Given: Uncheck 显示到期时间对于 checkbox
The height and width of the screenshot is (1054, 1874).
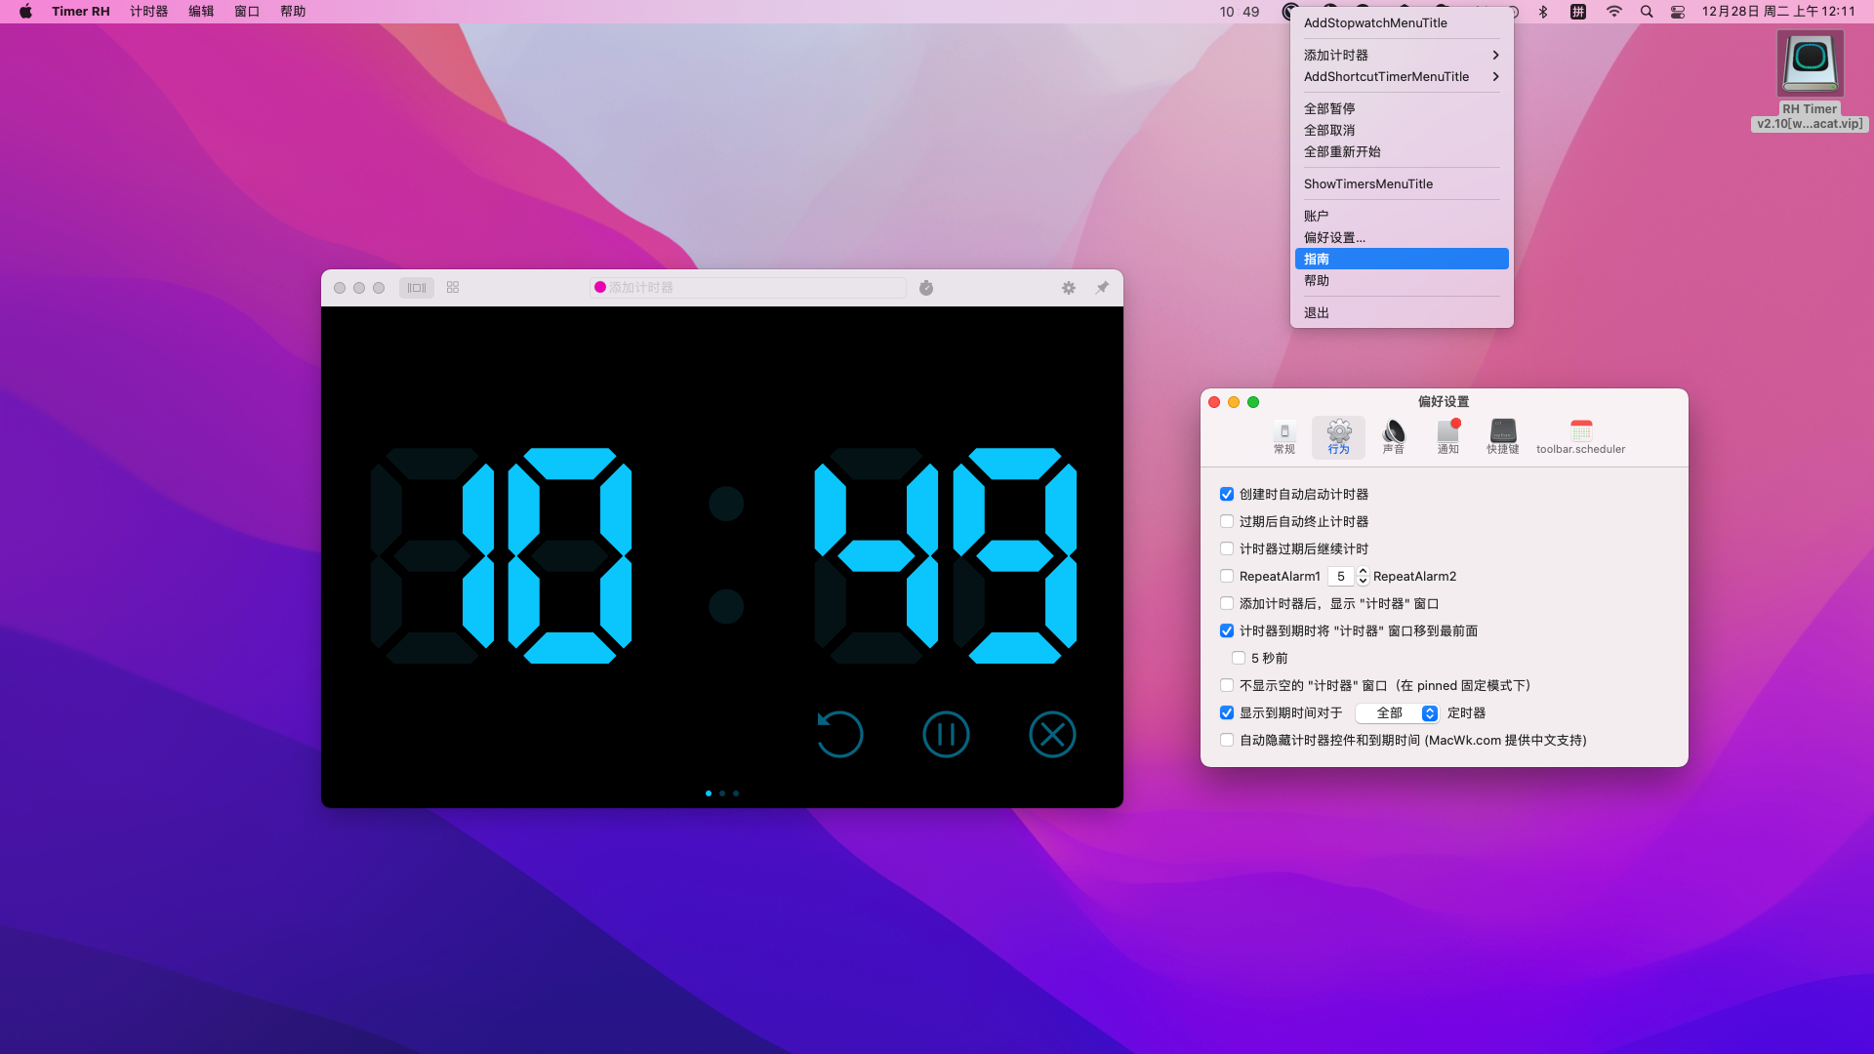Looking at the screenshot, I should pos(1227,713).
